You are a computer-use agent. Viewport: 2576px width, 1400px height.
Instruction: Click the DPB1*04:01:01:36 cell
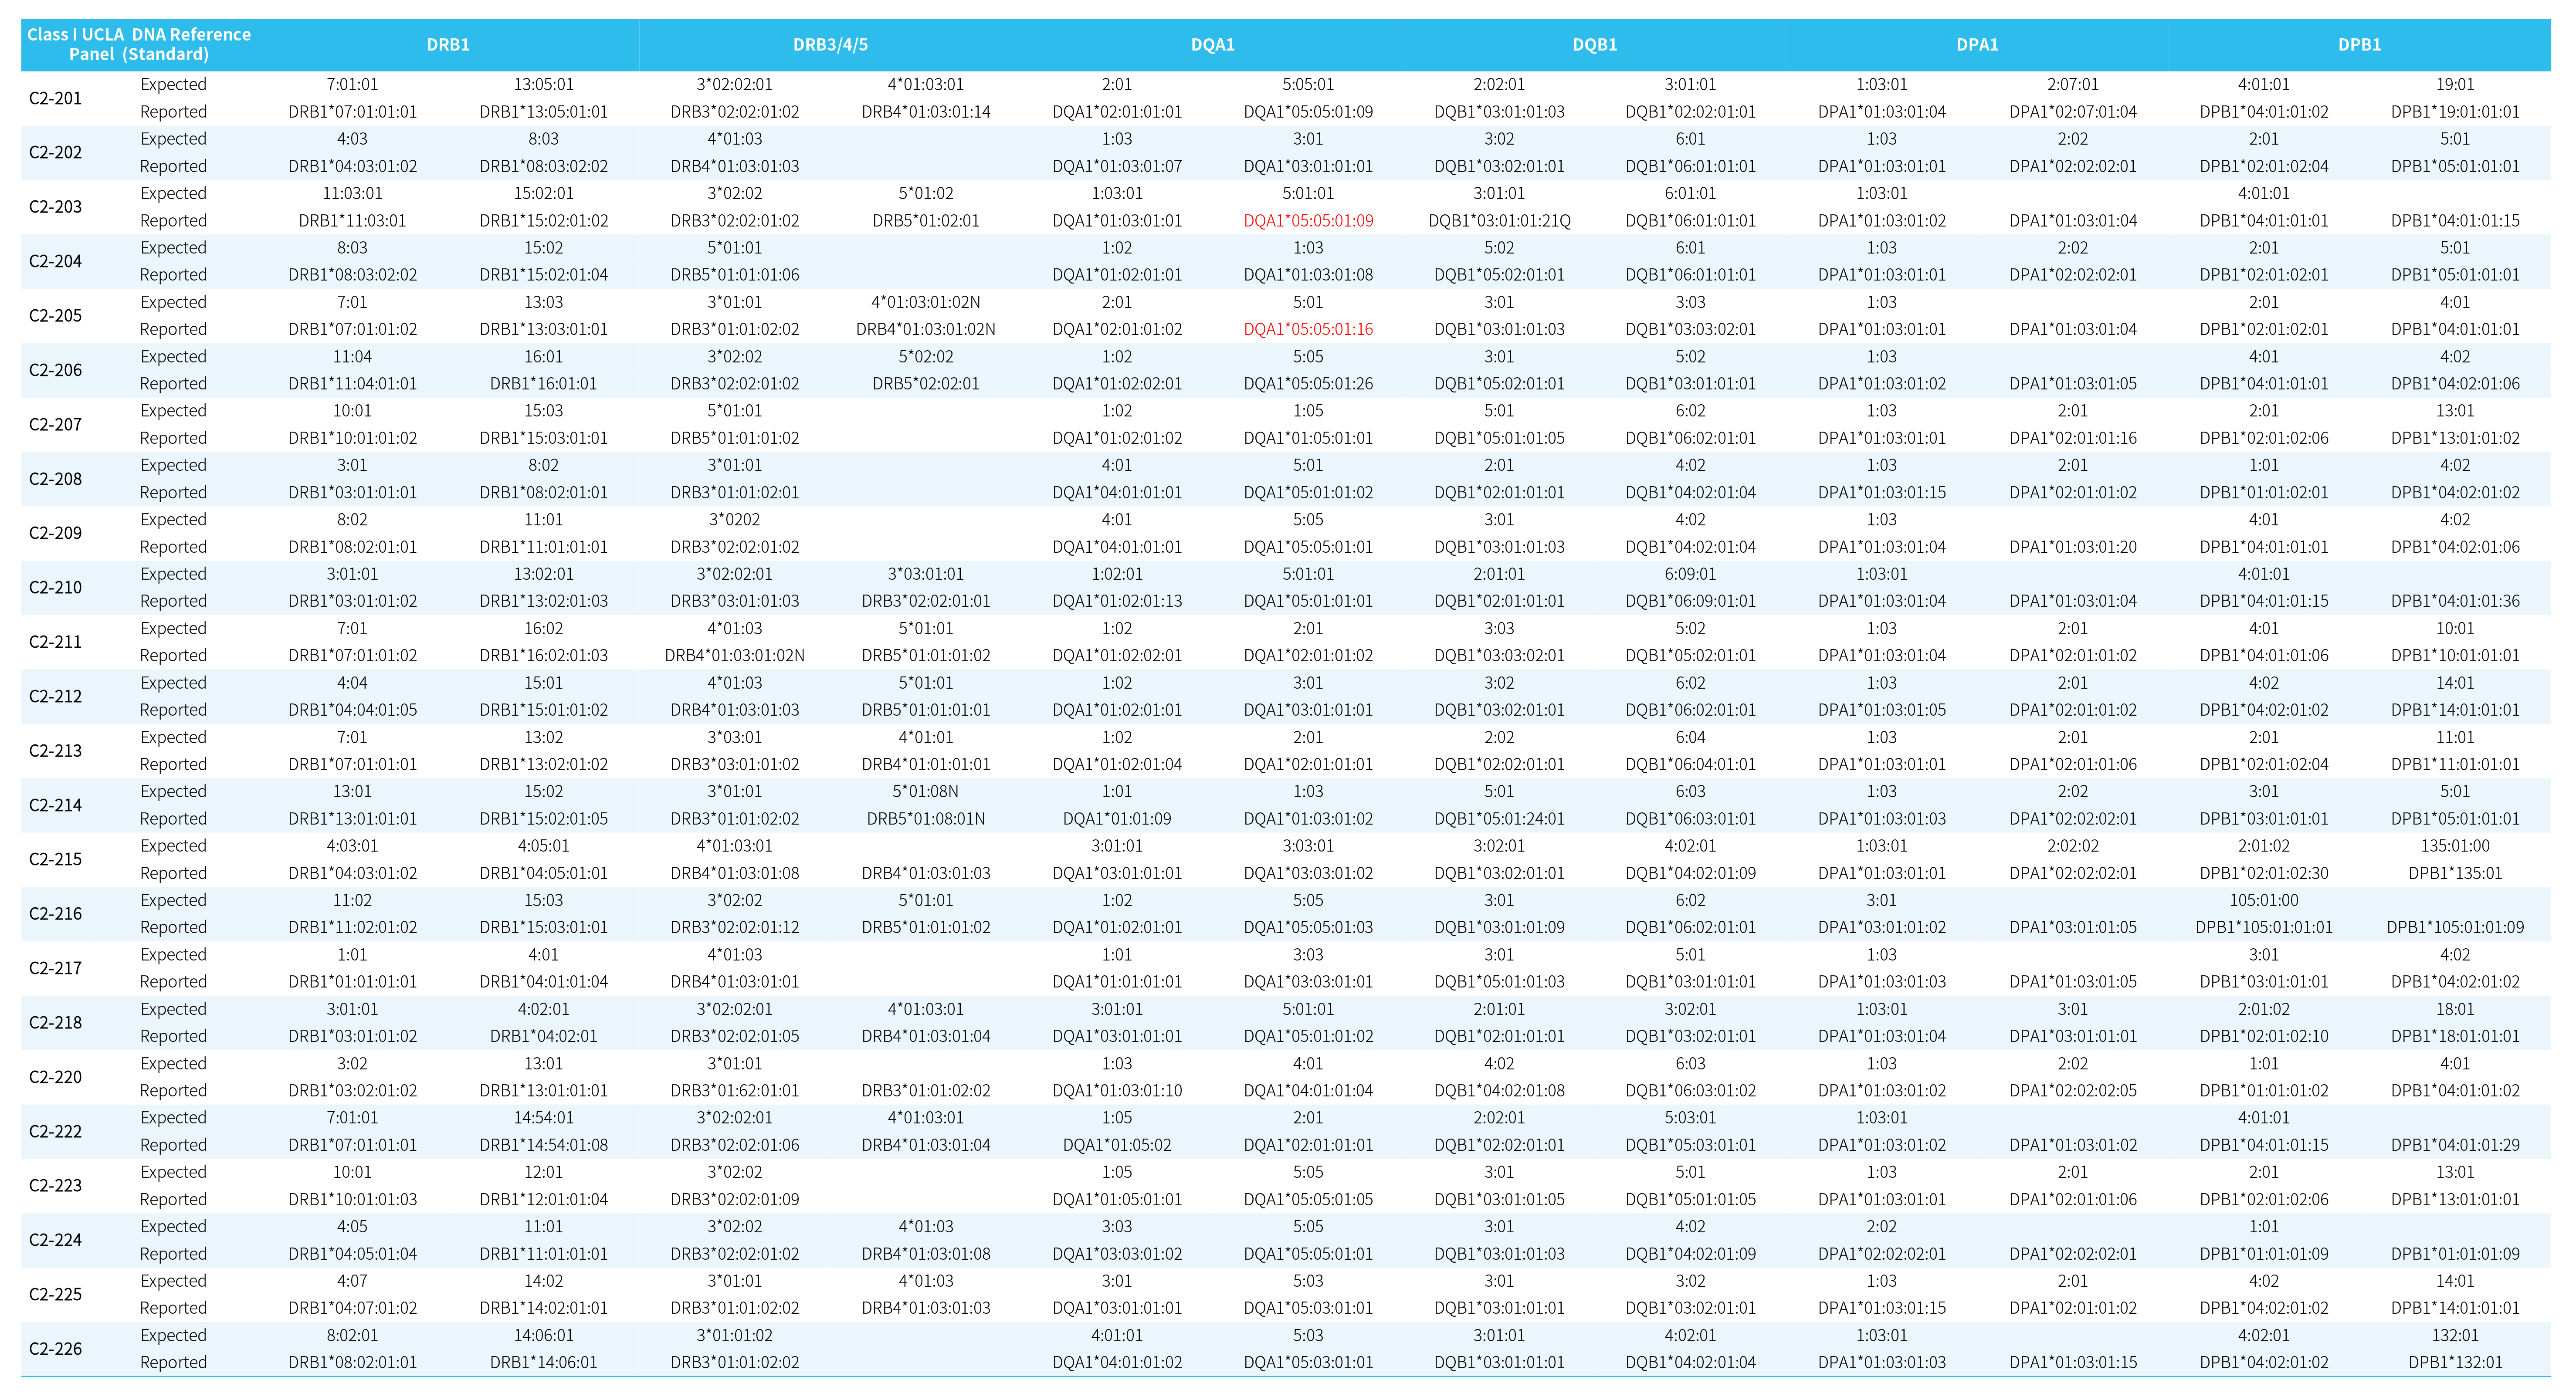tap(2455, 601)
